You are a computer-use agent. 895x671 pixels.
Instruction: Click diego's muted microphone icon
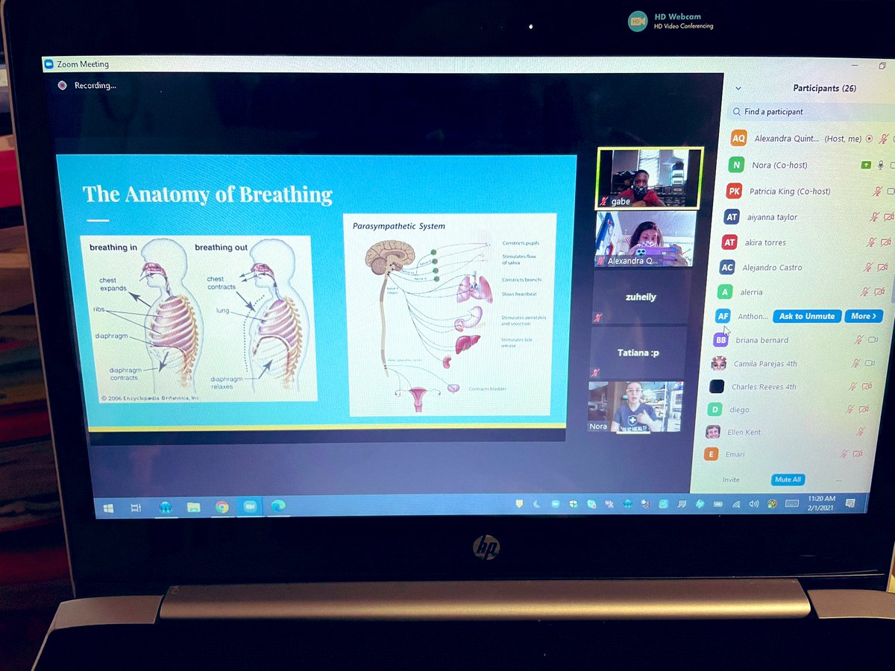point(850,409)
